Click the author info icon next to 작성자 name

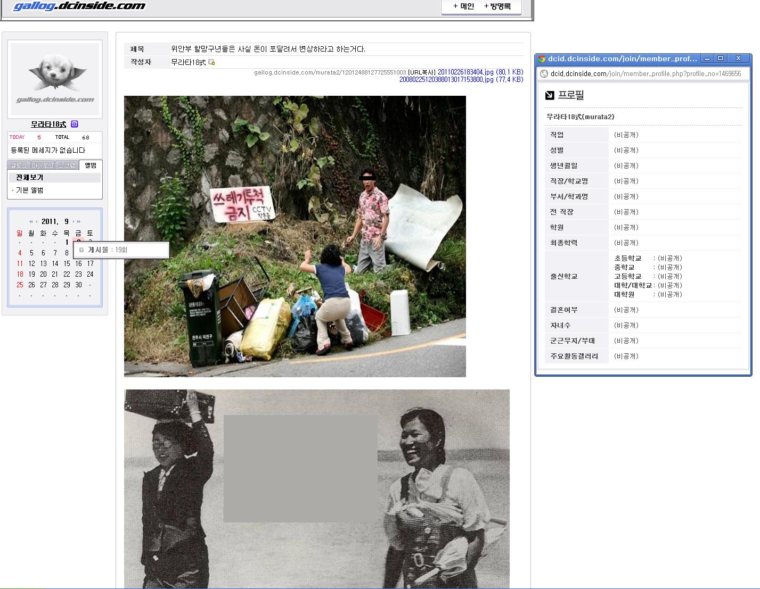[211, 62]
